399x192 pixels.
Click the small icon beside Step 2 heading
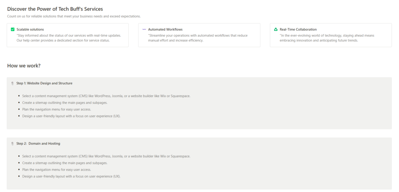(x=13, y=144)
